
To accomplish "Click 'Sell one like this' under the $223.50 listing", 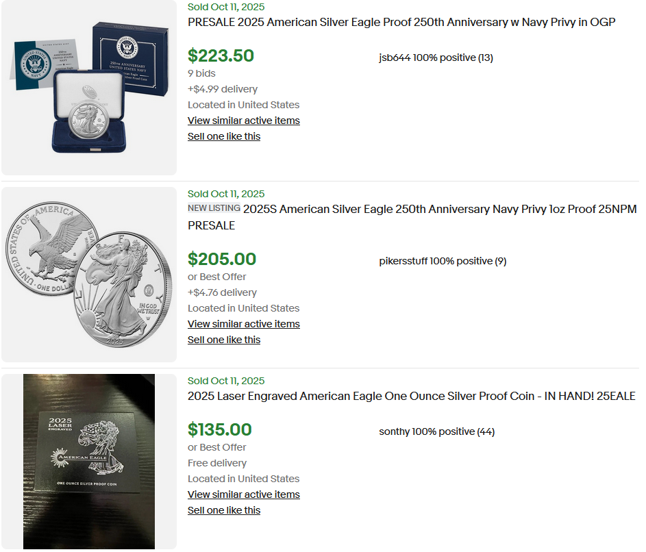I will pyautogui.click(x=224, y=136).
